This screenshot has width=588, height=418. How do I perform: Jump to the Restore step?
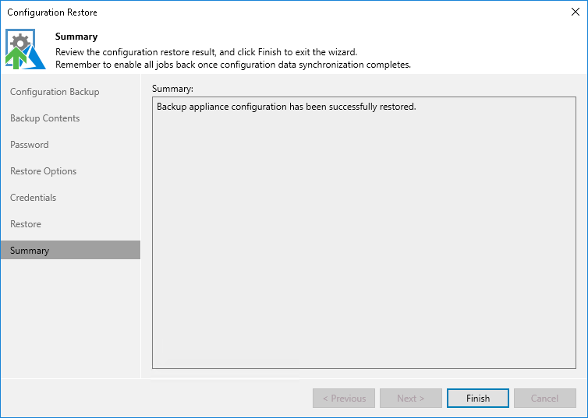pyautogui.click(x=26, y=224)
